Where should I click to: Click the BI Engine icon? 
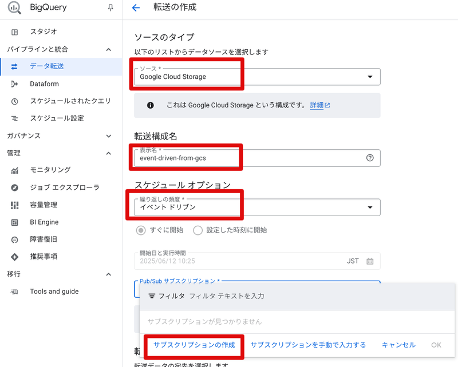point(14,222)
